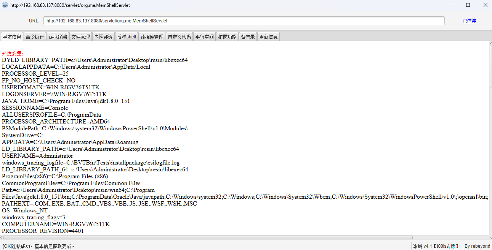This screenshot has width=492, height=250.
Task: Open the 自定义代码 tab
Action: click(179, 37)
